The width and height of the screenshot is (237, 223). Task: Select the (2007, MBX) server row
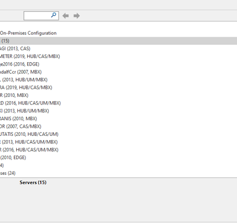[x=21, y=72]
